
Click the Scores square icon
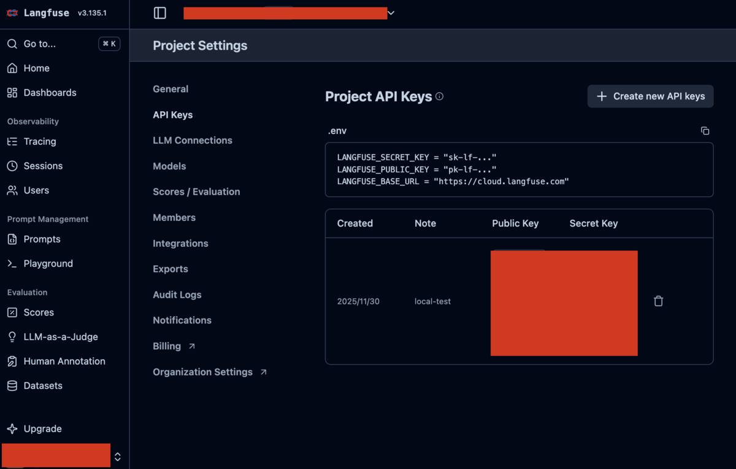[x=12, y=312]
